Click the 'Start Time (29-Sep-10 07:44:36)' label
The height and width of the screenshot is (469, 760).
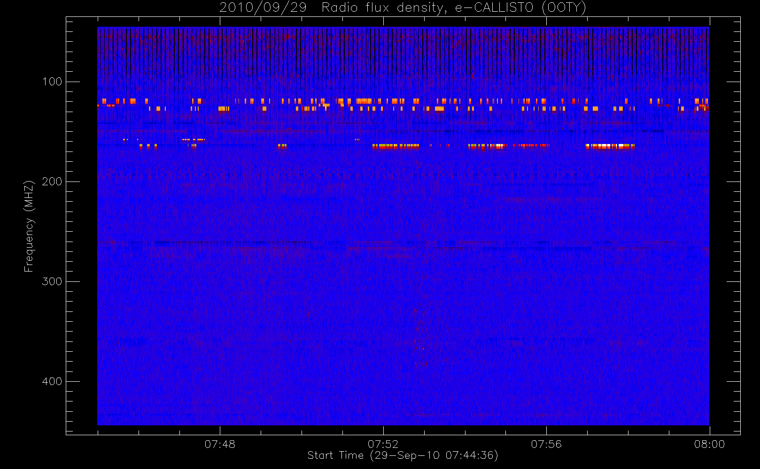pyautogui.click(x=403, y=455)
